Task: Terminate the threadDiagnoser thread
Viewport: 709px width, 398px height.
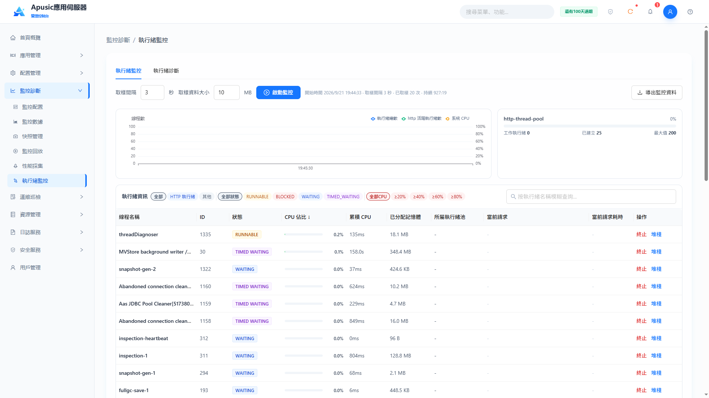Action: coord(641,234)
